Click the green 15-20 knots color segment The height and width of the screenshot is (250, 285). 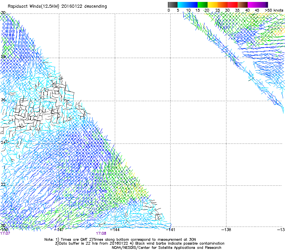click(203, 5)
